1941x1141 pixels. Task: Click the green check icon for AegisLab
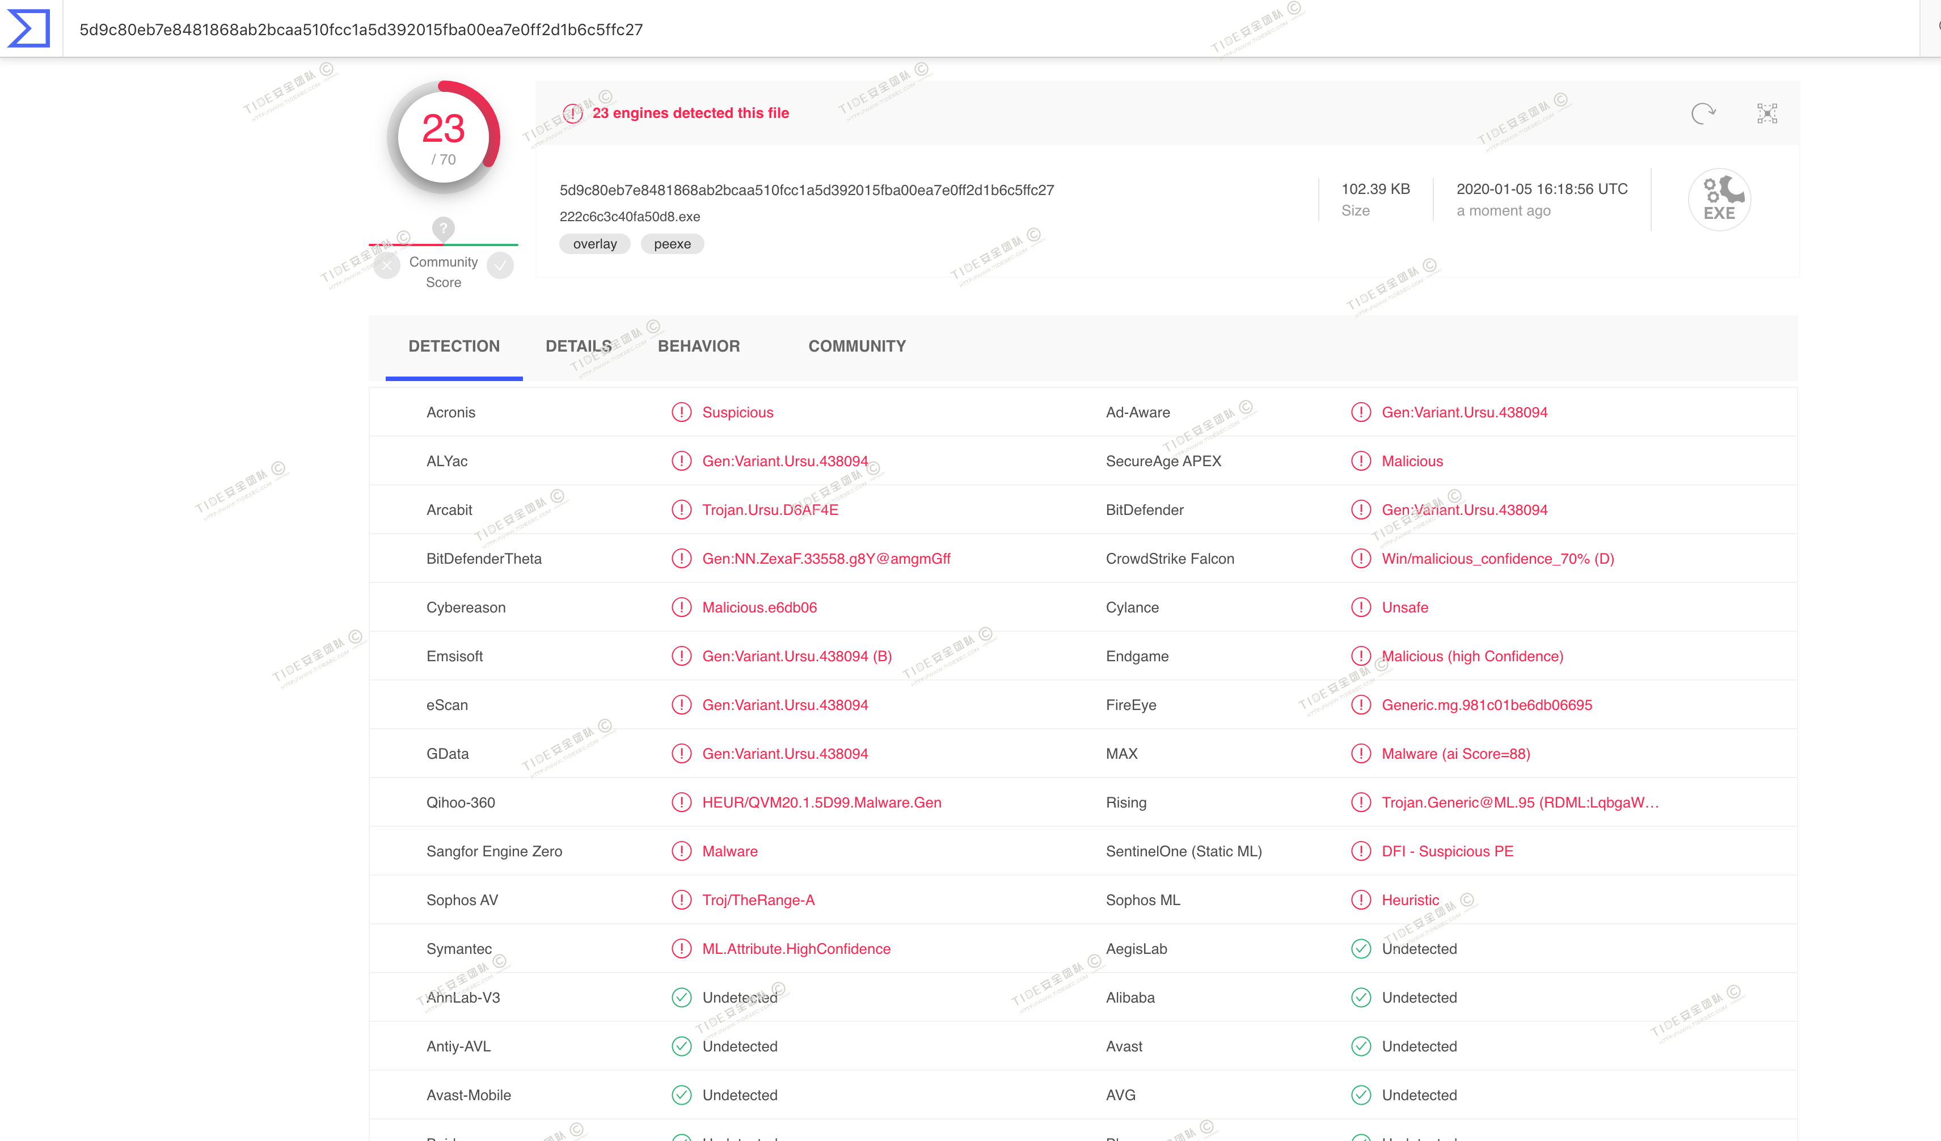tap(1360, 949)
